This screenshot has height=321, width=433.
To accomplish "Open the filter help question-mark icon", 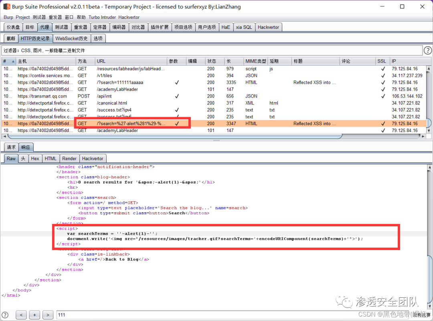I will click(x=427, y=51).
